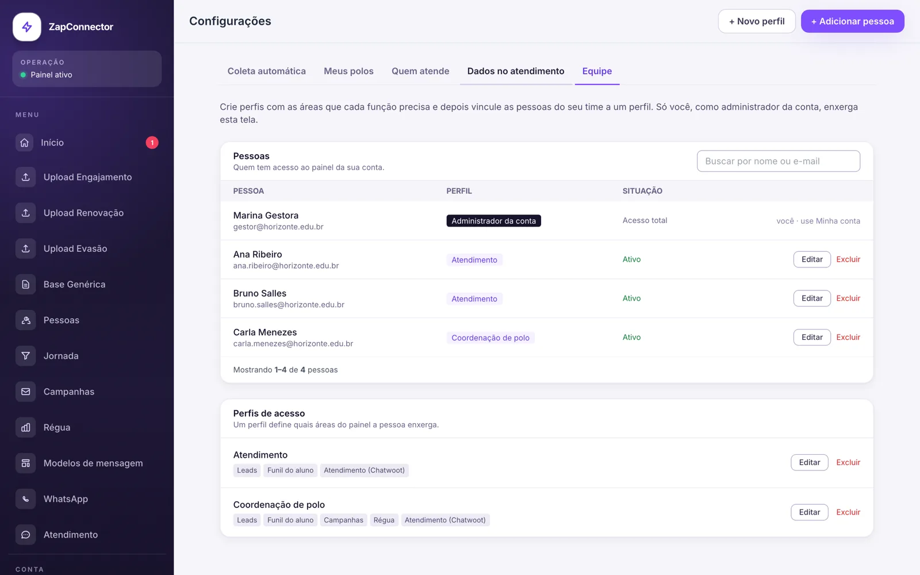Image resolution: width=920 pixels, height=575 pixels.
Task: Click the Upload Engajamento upload icon
Action: [x=25, y=177]
